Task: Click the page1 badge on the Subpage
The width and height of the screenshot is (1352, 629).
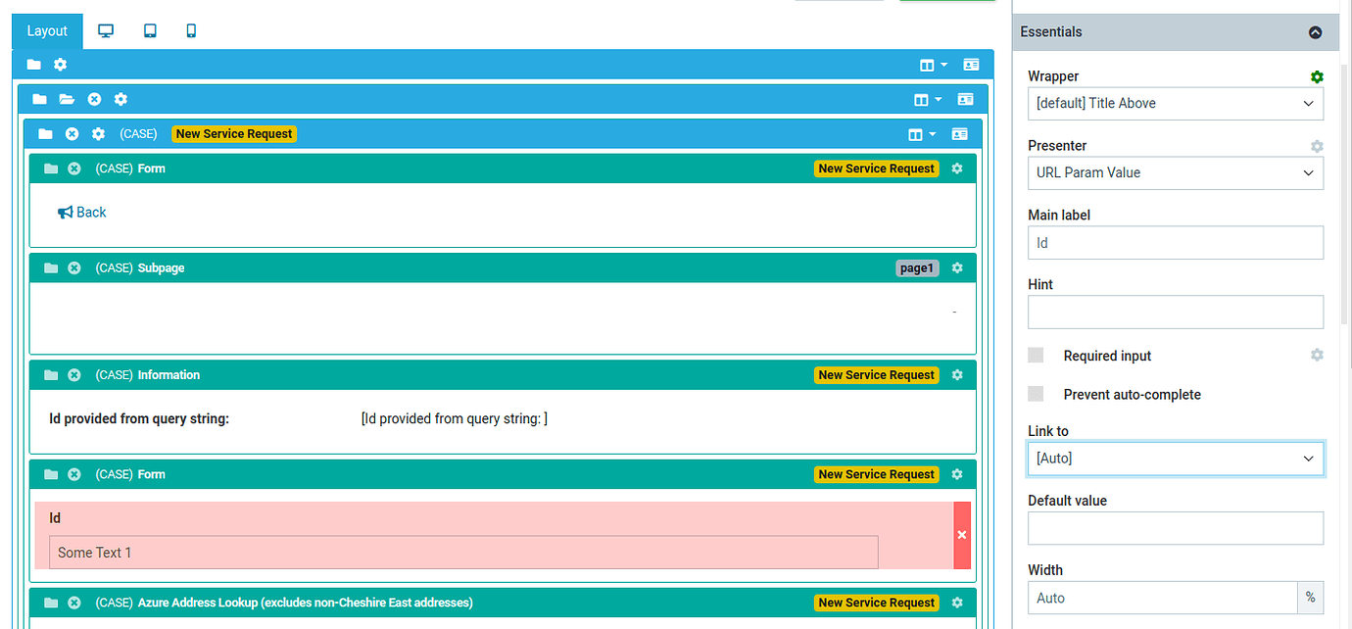Action: coord(916,266)
